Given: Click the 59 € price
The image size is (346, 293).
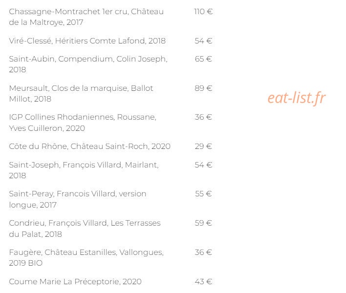Looking at the screenshot, I should click(203, 223).
